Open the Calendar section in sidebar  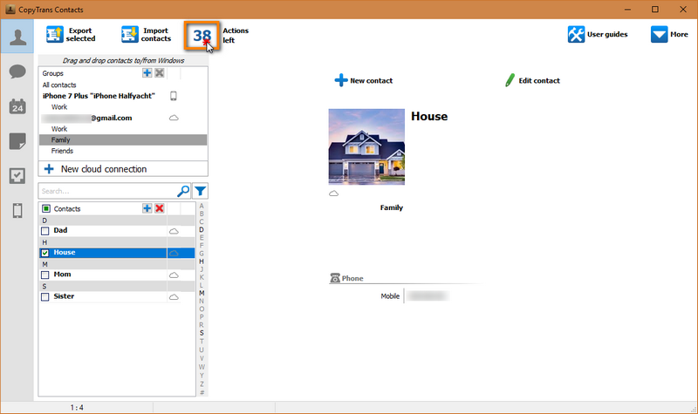tap(17, 106)
